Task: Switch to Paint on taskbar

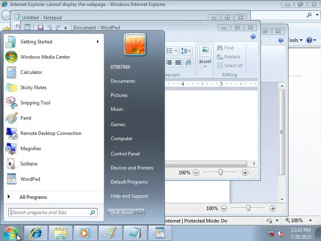Action: click(x=110, y=233)
